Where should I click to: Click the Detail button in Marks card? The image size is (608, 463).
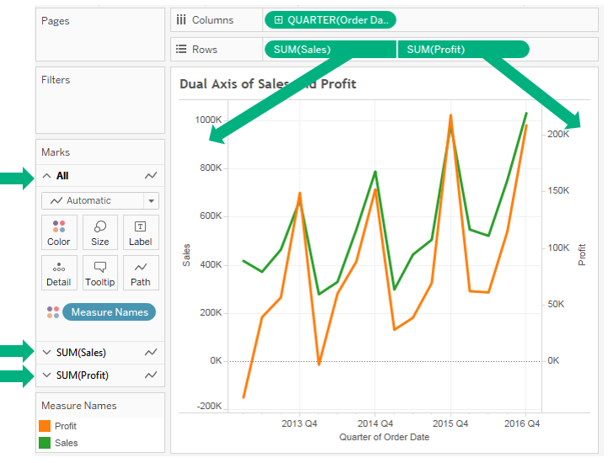point(59,273)
